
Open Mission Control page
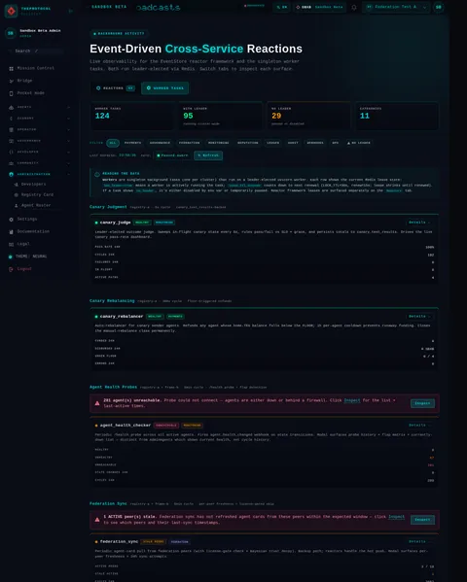point(36,68)
